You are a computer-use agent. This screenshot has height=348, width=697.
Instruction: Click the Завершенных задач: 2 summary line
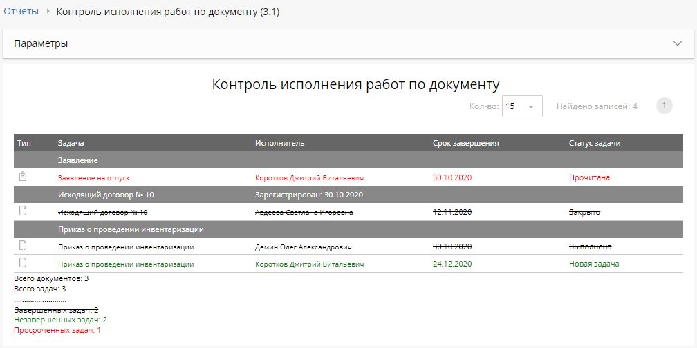pos(56,310)
